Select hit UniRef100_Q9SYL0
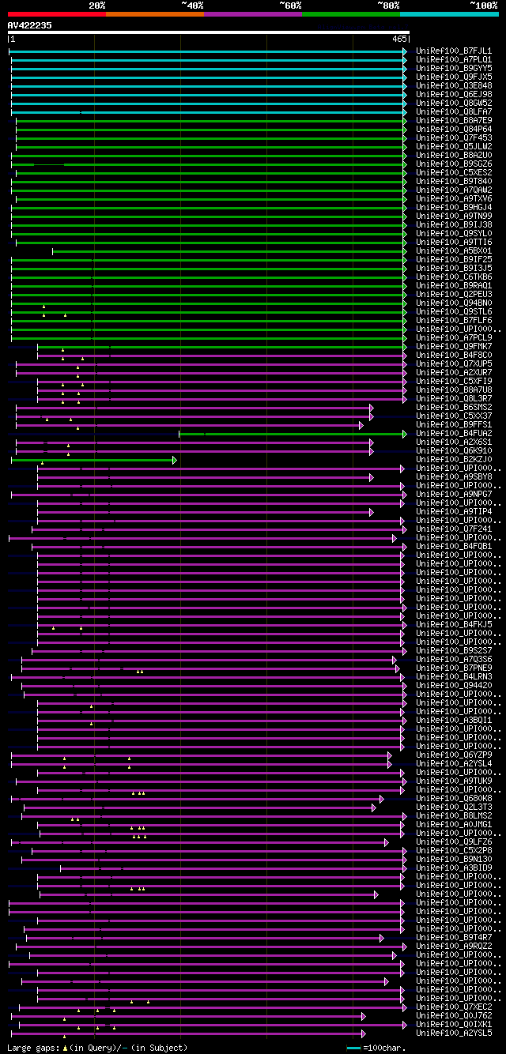The height and width of the screenshot is (1054, 506). tap(454, 233)
